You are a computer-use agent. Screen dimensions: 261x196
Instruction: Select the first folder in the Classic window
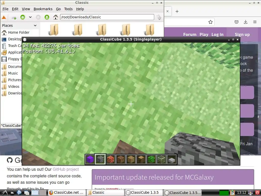53,30
